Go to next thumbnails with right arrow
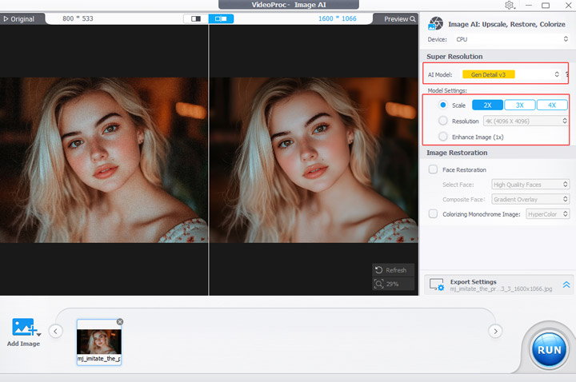The image size is (576, 382). (495, 332)
